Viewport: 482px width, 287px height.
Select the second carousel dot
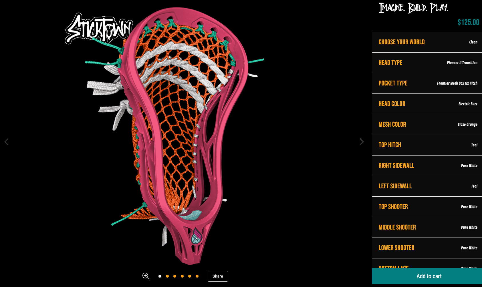[167, 276]
